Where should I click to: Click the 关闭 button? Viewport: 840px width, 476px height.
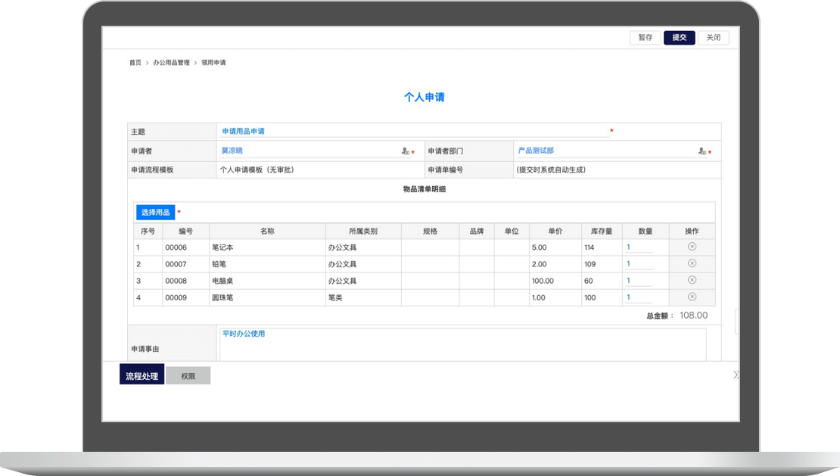coord(713,37)
